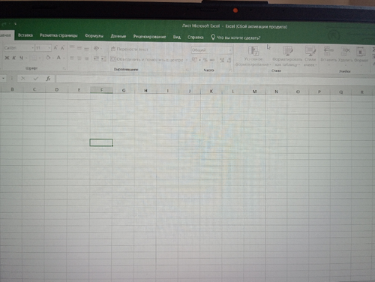Select column H header

pos(145,91)
